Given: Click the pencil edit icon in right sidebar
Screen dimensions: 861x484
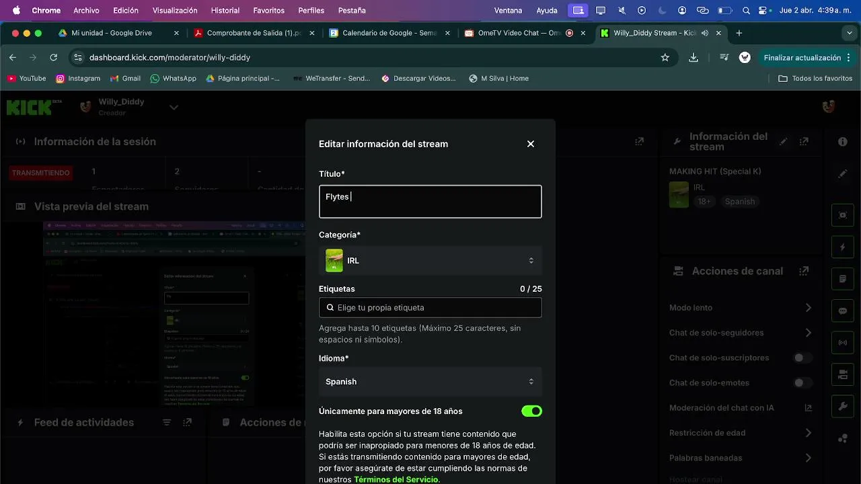Looking at the screenshot, I should 843,174.
